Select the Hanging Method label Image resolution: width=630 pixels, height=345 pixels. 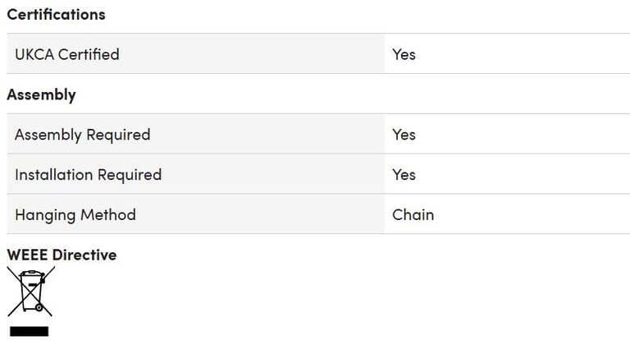(x=75, y=215)
